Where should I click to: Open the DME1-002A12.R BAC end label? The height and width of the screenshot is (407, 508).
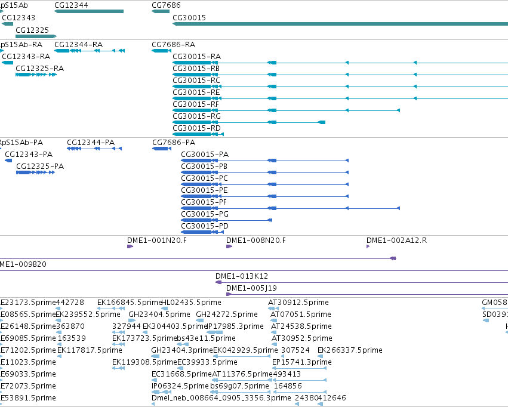(396, 240)
